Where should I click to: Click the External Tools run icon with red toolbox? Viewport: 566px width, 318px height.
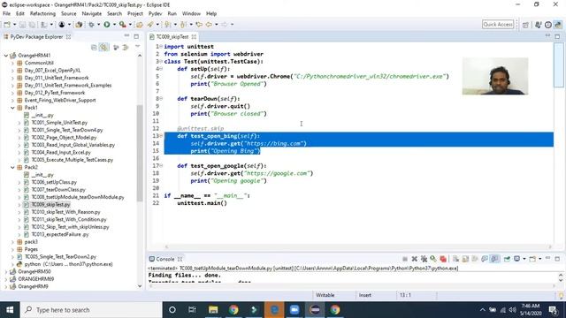123,25
